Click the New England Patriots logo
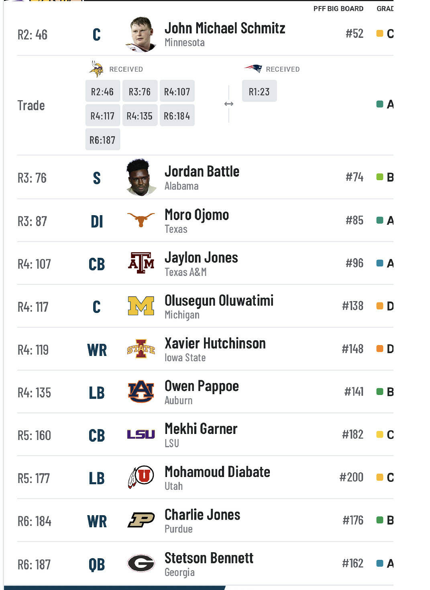This screenshot has width=430, height=590. (x=253, y=68)
